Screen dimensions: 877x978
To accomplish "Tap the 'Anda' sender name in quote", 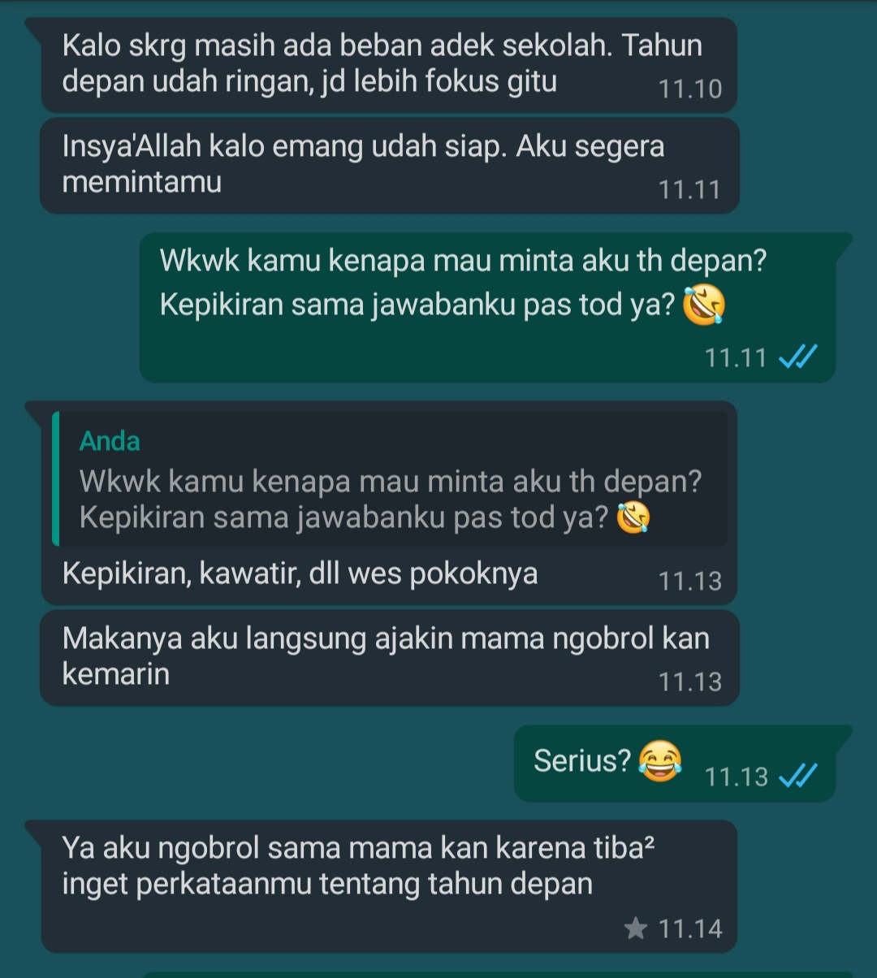I will tap(110, 441).
